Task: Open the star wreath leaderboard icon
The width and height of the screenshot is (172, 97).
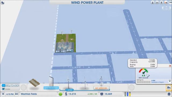Action: pos(157,2)
